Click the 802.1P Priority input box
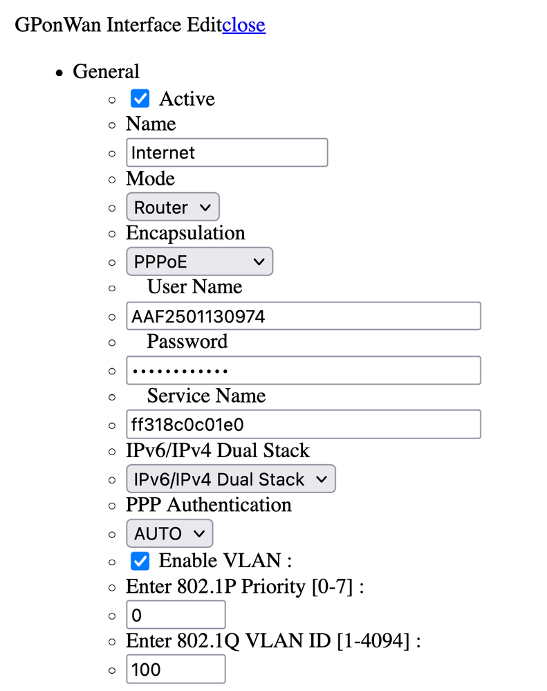Image resolution: width=547 pixels, height=691 pixels. [x=176, y=615]
